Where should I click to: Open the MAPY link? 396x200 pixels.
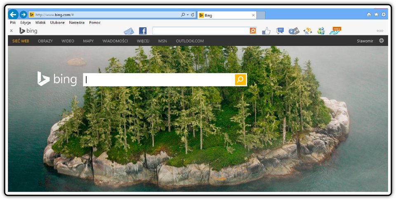click(88, 41)
